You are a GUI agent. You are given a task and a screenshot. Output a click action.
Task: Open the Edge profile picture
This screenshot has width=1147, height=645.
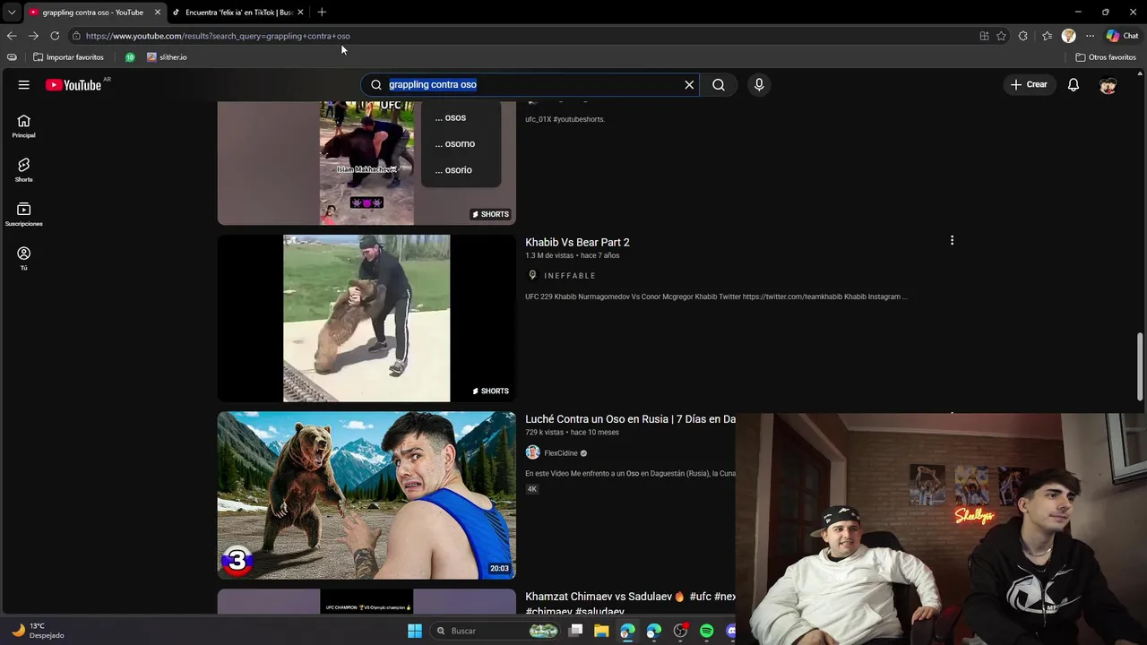point(1068,36)
